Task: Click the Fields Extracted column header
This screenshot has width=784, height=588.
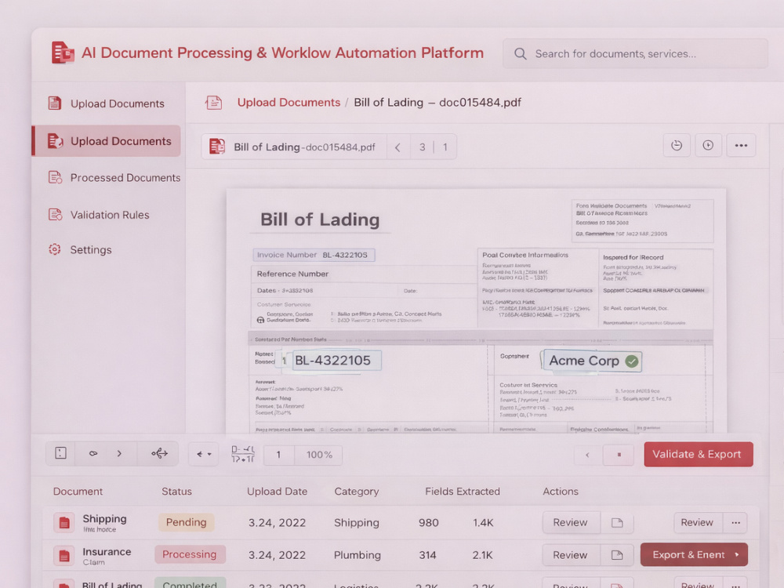Action: tap(463, 492)
